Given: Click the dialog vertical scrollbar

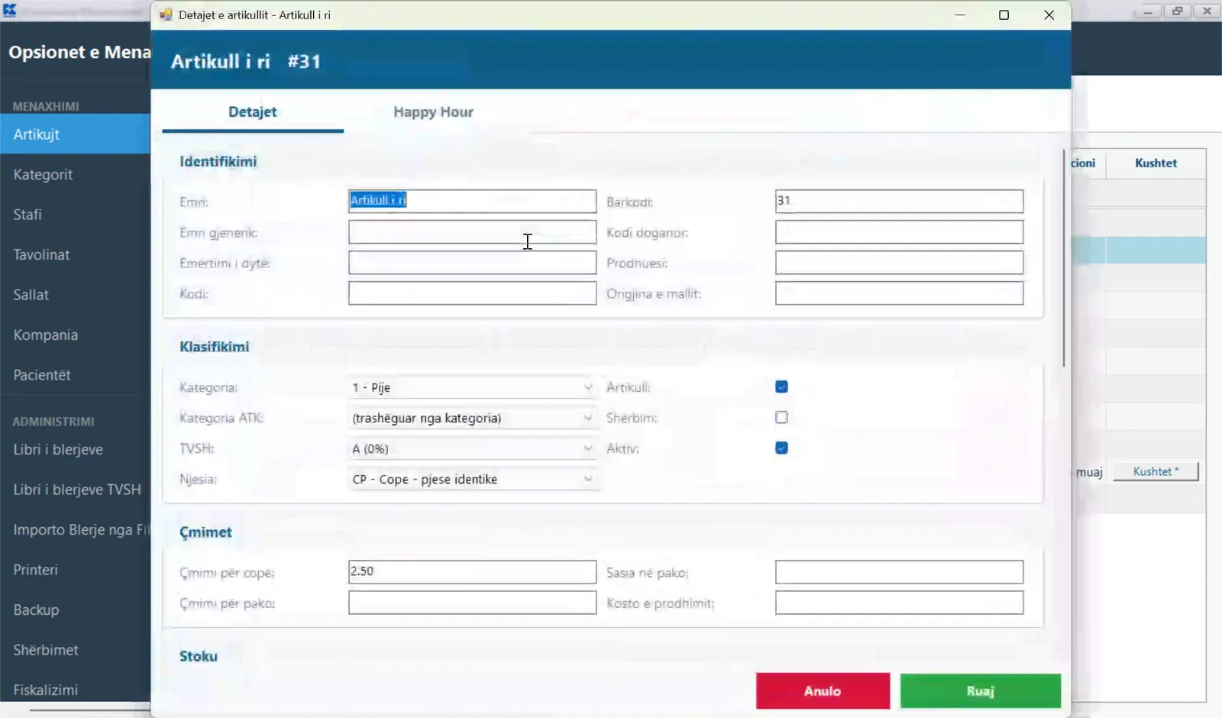Looking at the screenshot, I should click(1064, 258).
